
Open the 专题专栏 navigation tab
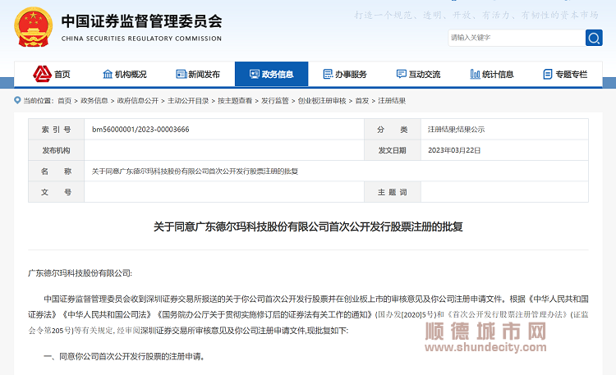pos(565,74)
